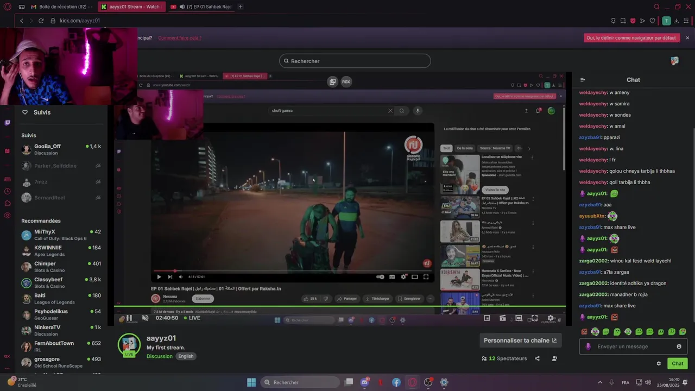Unmute the Kick stream volume
This screenshot has width=695, height=391.
click(x=145, y=318)
